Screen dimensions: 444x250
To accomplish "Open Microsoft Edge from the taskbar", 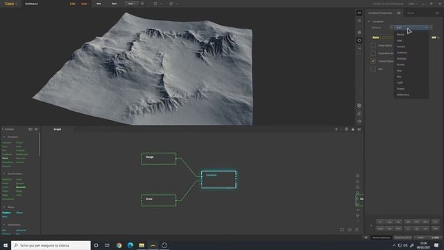I will click(130, 245).
